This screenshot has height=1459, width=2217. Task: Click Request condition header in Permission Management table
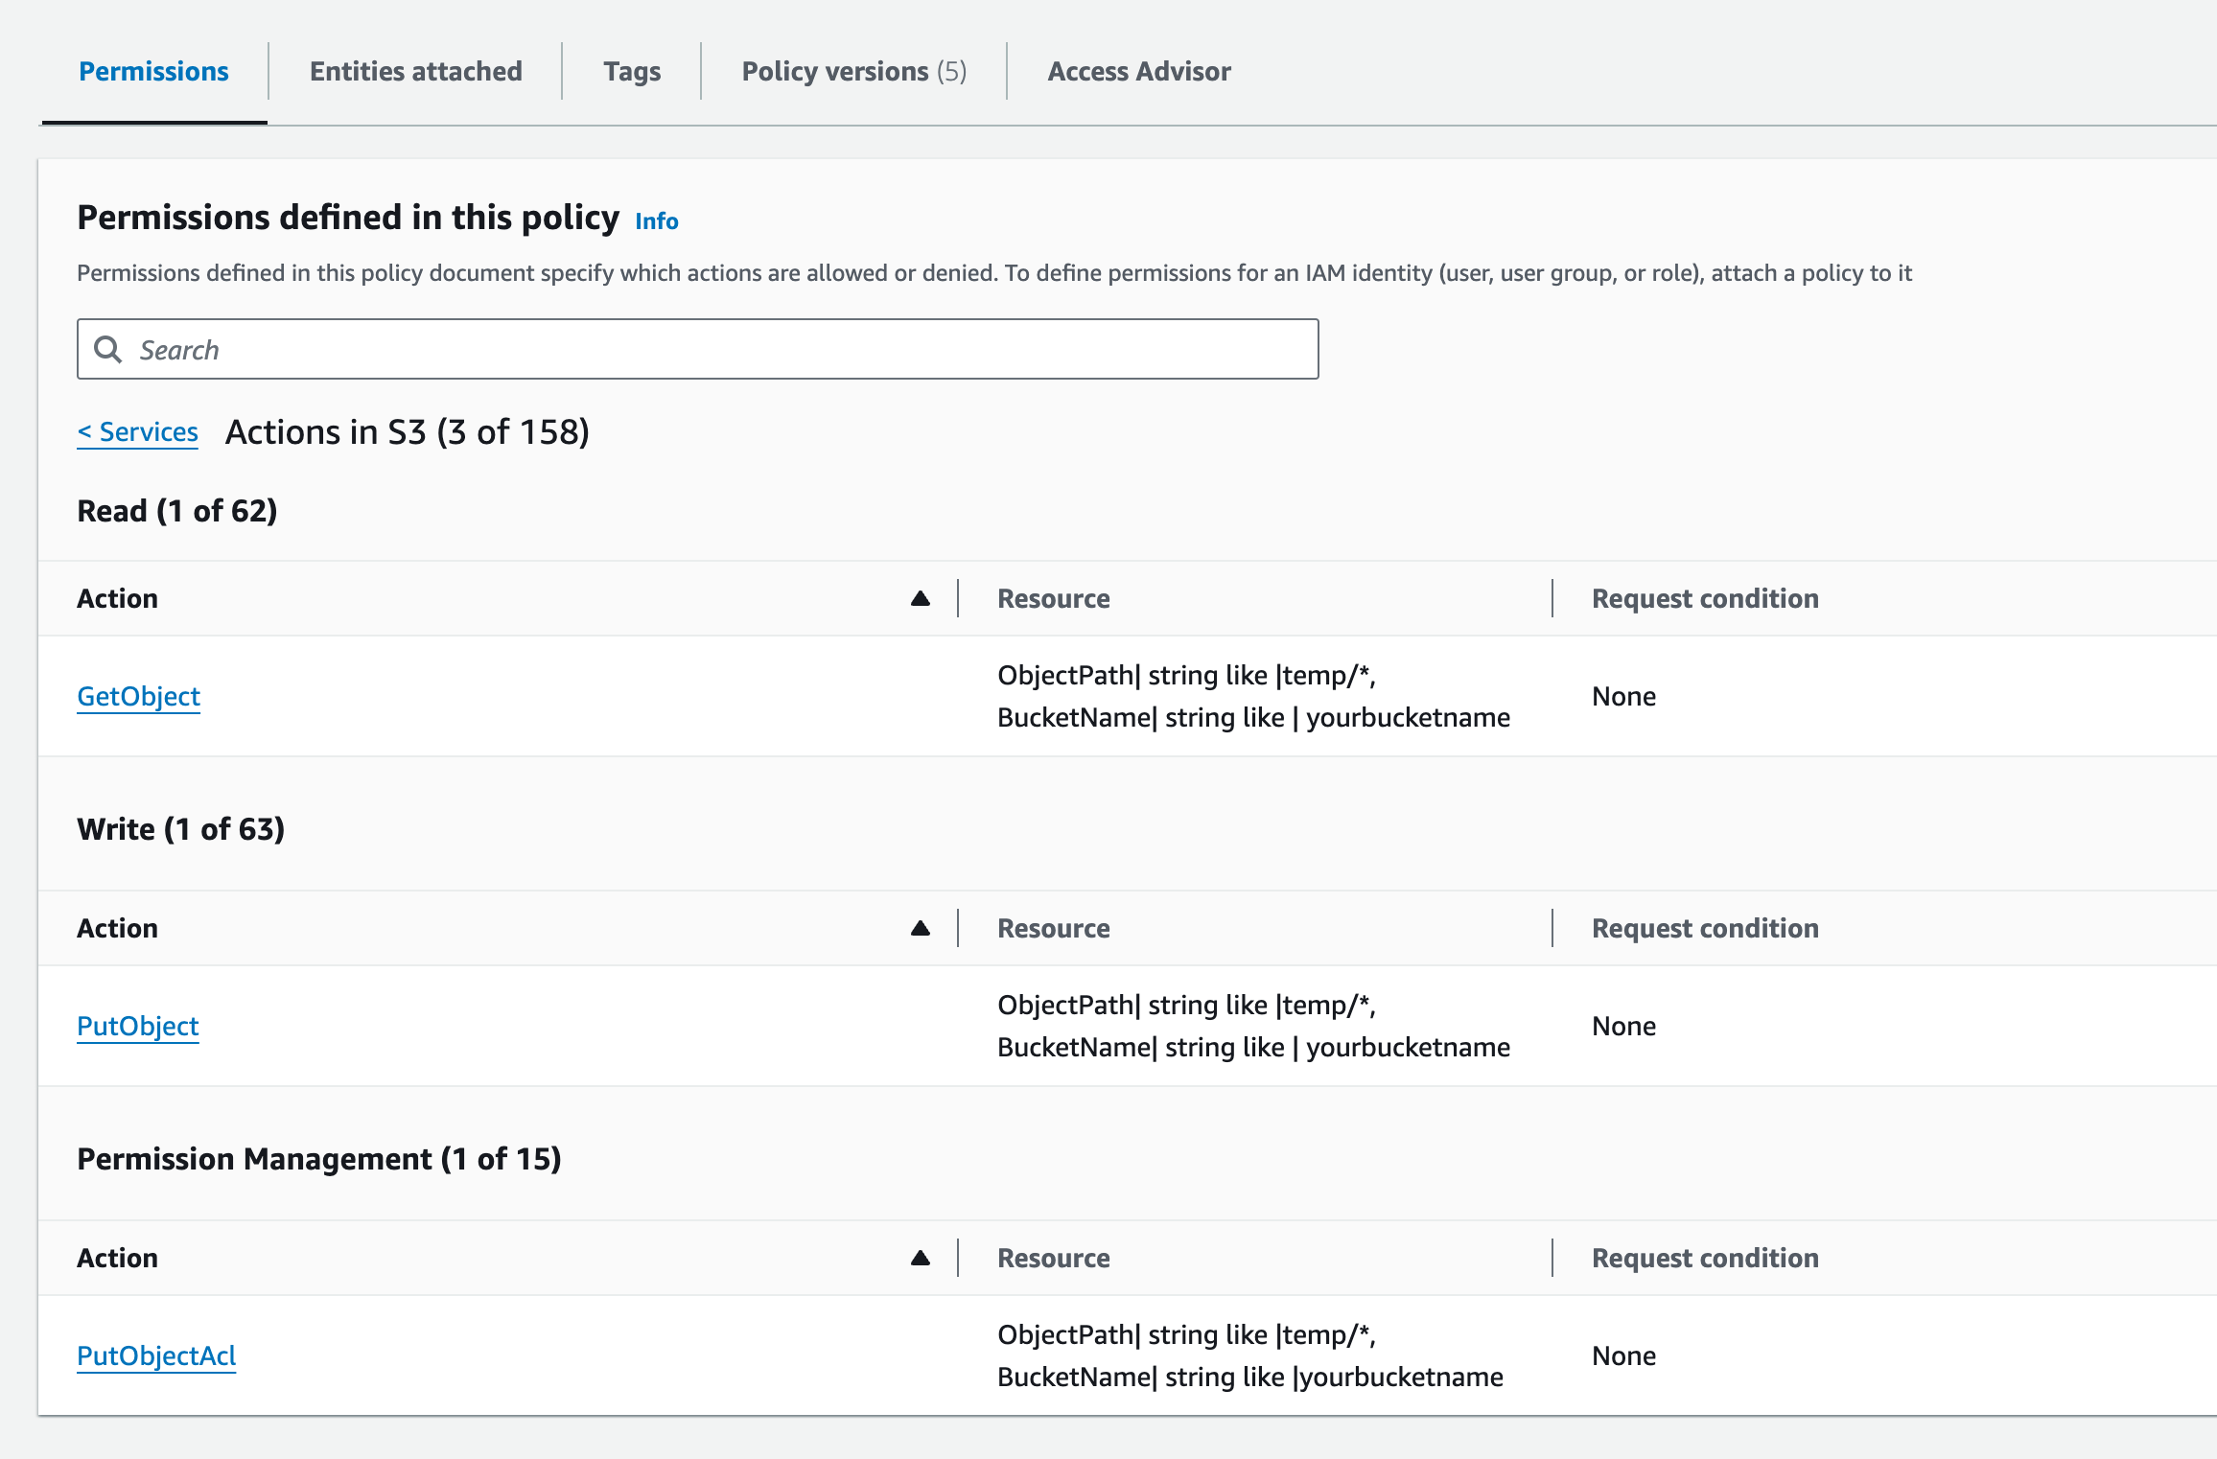click(1704, 1259)
